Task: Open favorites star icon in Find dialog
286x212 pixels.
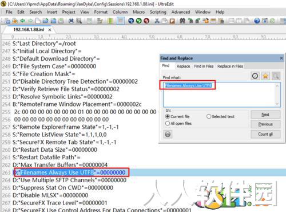Action: (x=265, y=76)
